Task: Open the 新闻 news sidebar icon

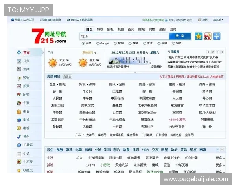Action: coord(19,69)
